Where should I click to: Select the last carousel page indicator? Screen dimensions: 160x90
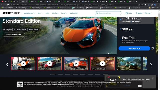click(x=105, y=74)
